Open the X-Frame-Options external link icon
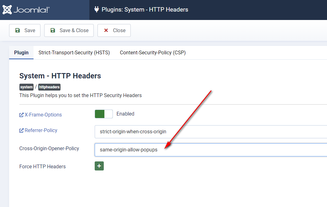This screenshot has width=327, height=207. point(21,115)
